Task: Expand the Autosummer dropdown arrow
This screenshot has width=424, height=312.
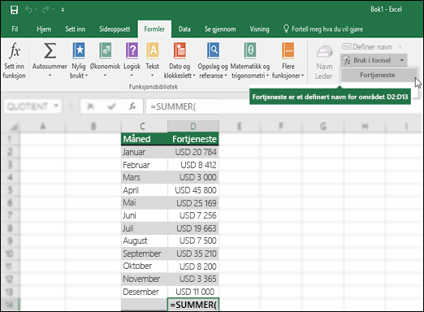Action: [x=50, y=76]
